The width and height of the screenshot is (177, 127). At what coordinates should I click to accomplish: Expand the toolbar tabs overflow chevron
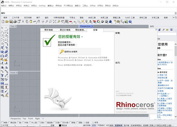point(173,17)
